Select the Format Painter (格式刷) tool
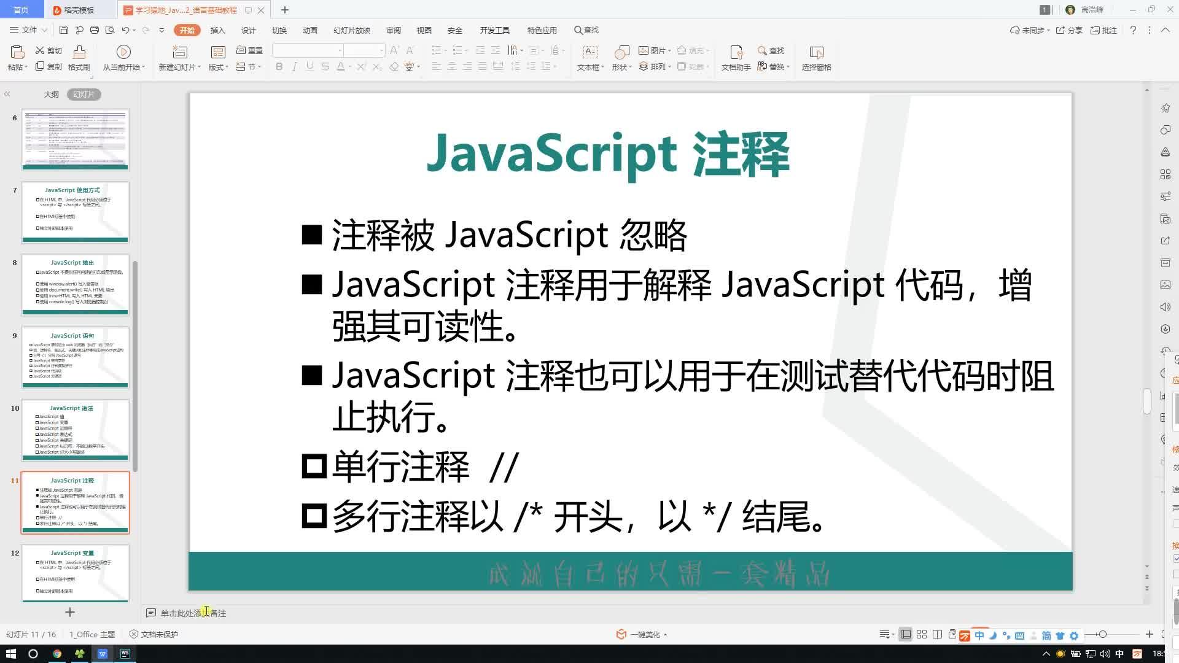 pyautogui.click(x=79, y=58)
